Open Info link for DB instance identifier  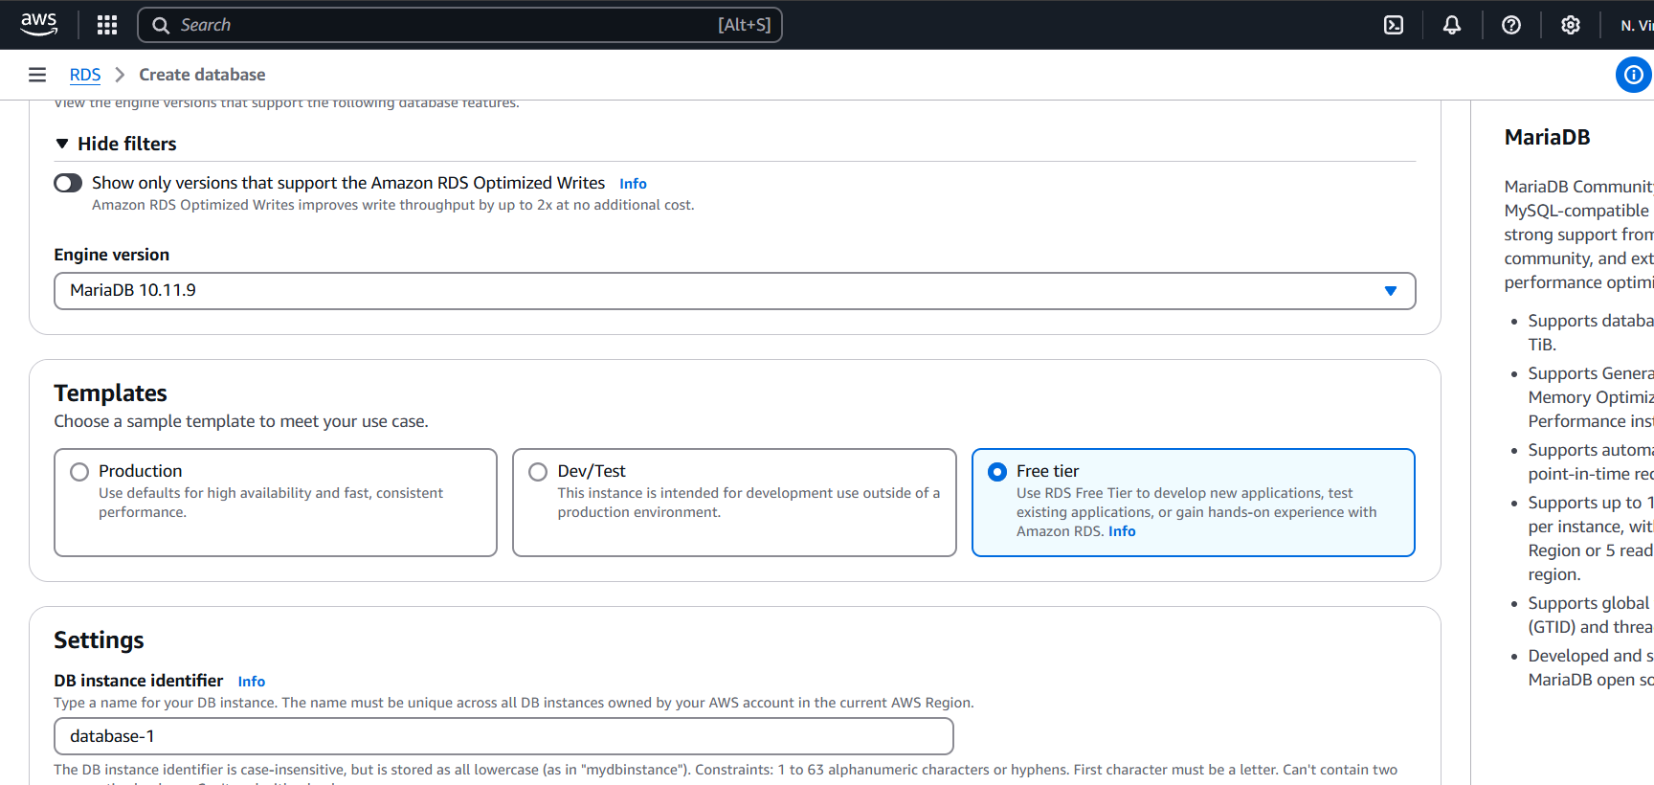click(252, 682)
